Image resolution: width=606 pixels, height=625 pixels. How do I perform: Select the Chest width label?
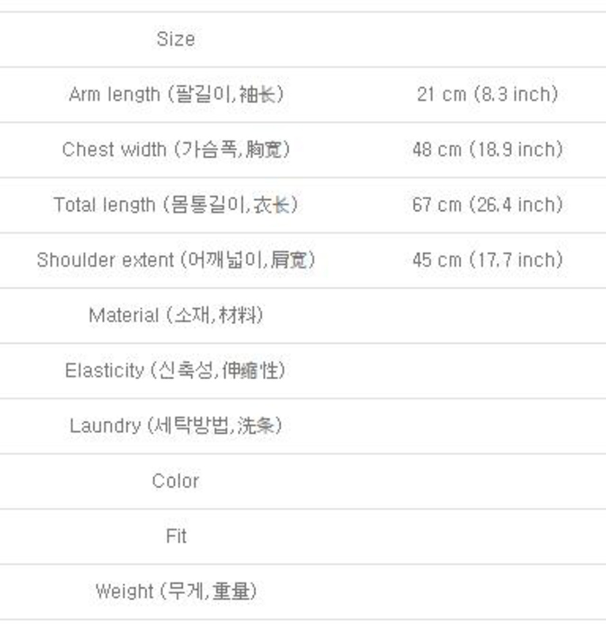coord(176,150)
